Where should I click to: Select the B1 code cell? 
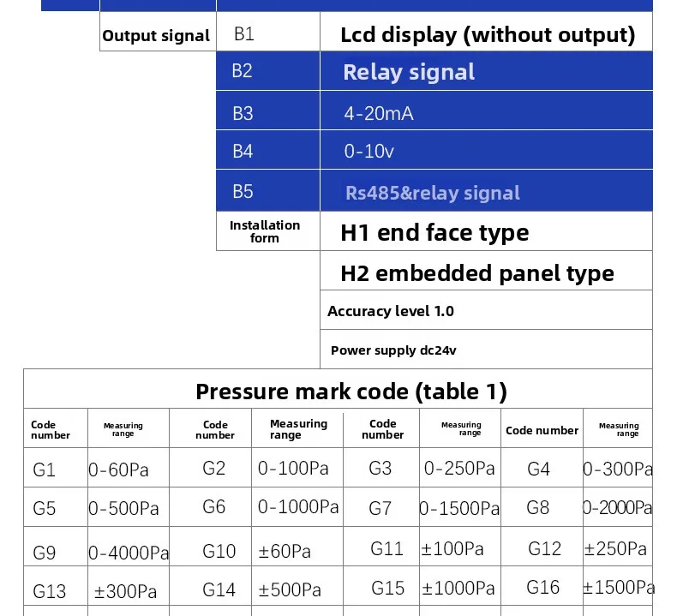pos(268,32)
